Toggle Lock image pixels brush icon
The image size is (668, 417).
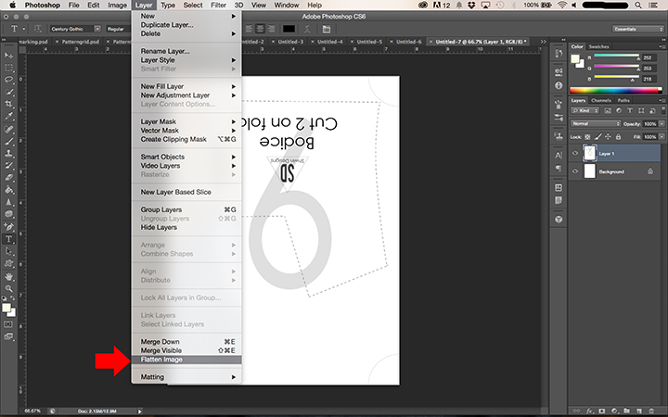597,136
